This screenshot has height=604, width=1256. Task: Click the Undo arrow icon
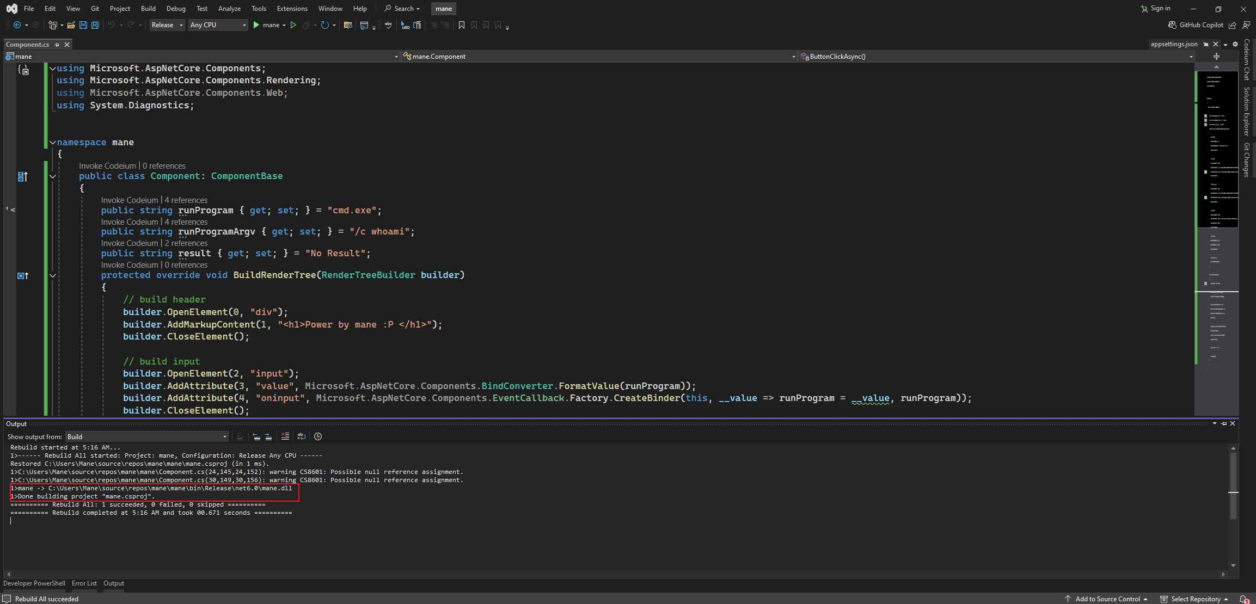pyautogui.click(x=112, y=25)
